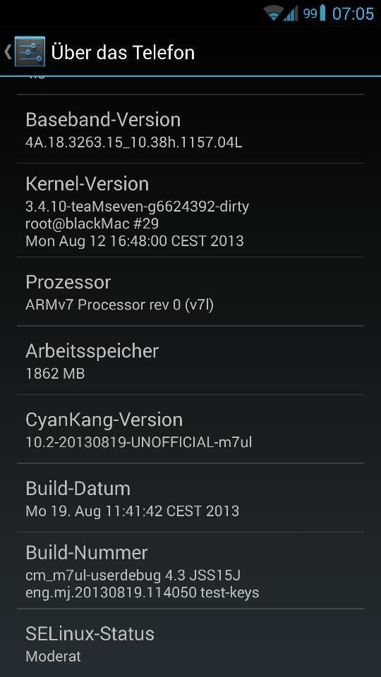The width and height of the screenshot is (381, 677).
Task: Select the Kernel-Version entry
Action: point(190,210)
